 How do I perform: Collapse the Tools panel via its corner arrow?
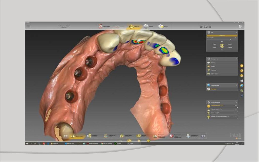click(236, 59)
